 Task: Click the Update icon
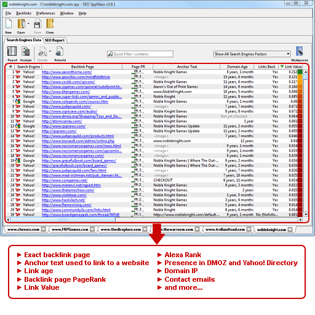[x=42, y=51]
